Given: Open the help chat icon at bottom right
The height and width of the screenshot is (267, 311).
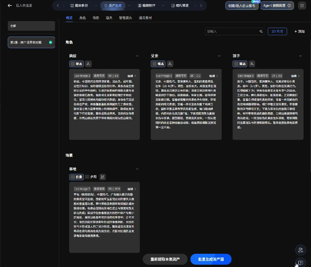Looking at the screenshot, I should pos(301,263).
